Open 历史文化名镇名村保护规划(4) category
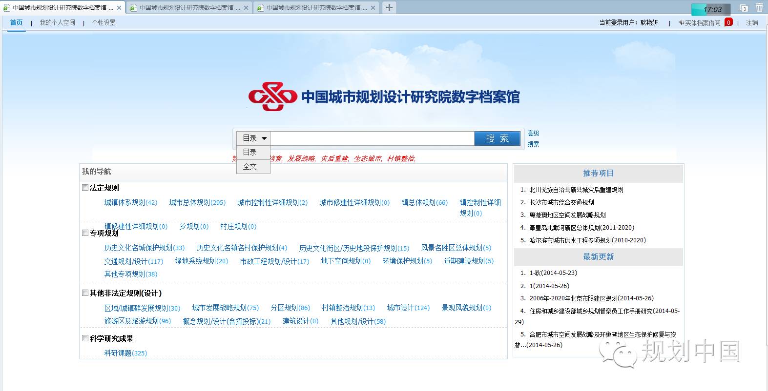 click(242, 248)
